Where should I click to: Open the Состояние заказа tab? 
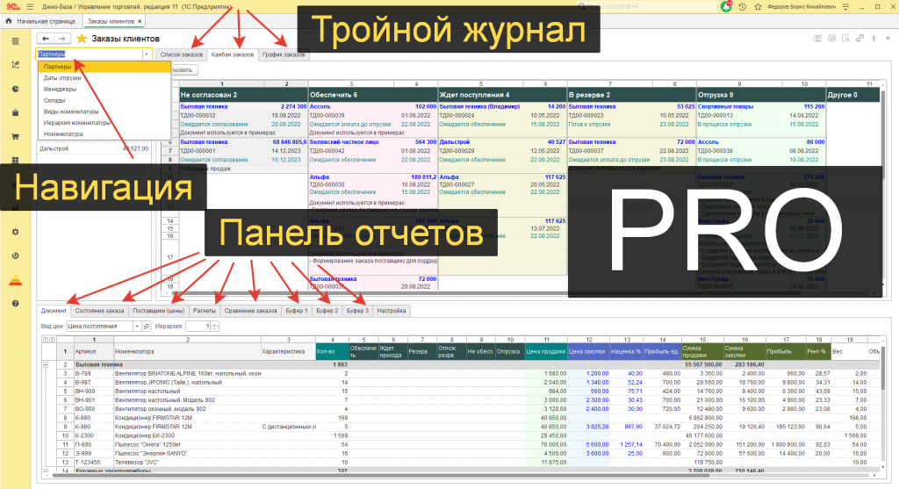click(x=99, y=311)
